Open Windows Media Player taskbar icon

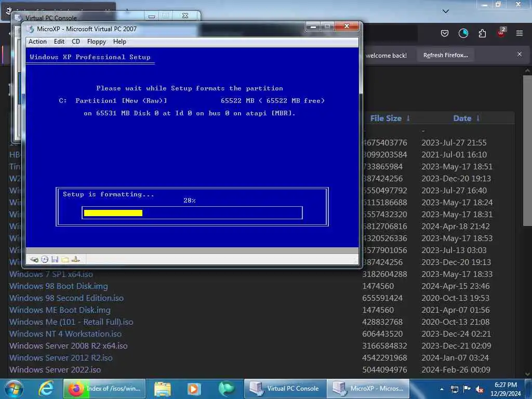point(194,389)
